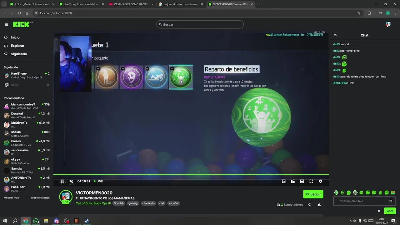
Task: Open the clip creation icon
Action: click(293, 181)
